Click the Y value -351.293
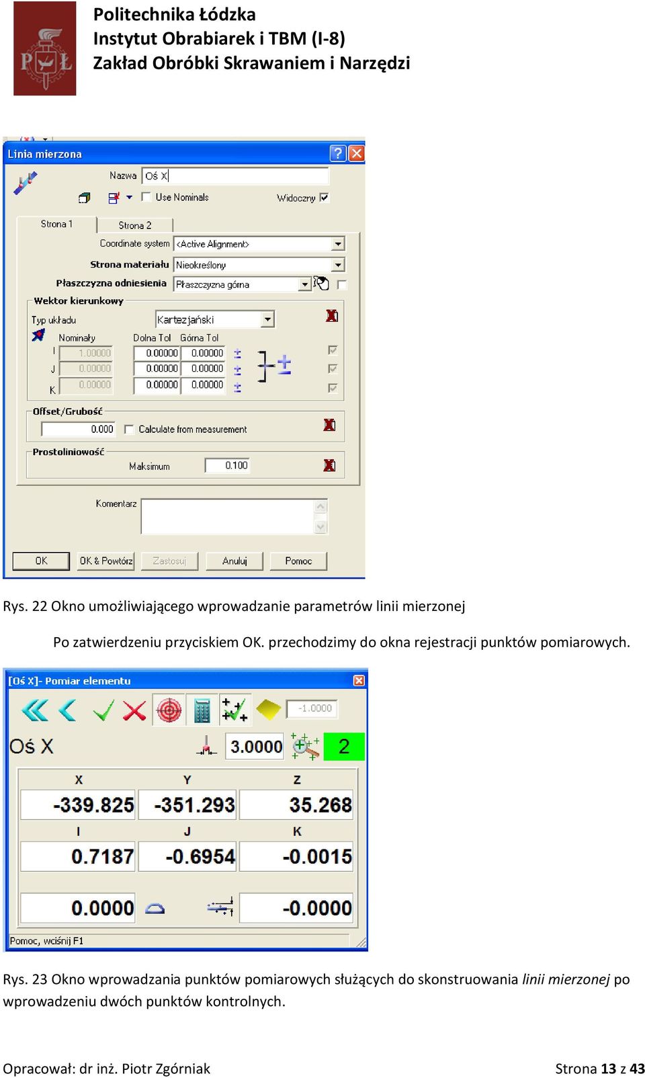 tap(187, 804)
